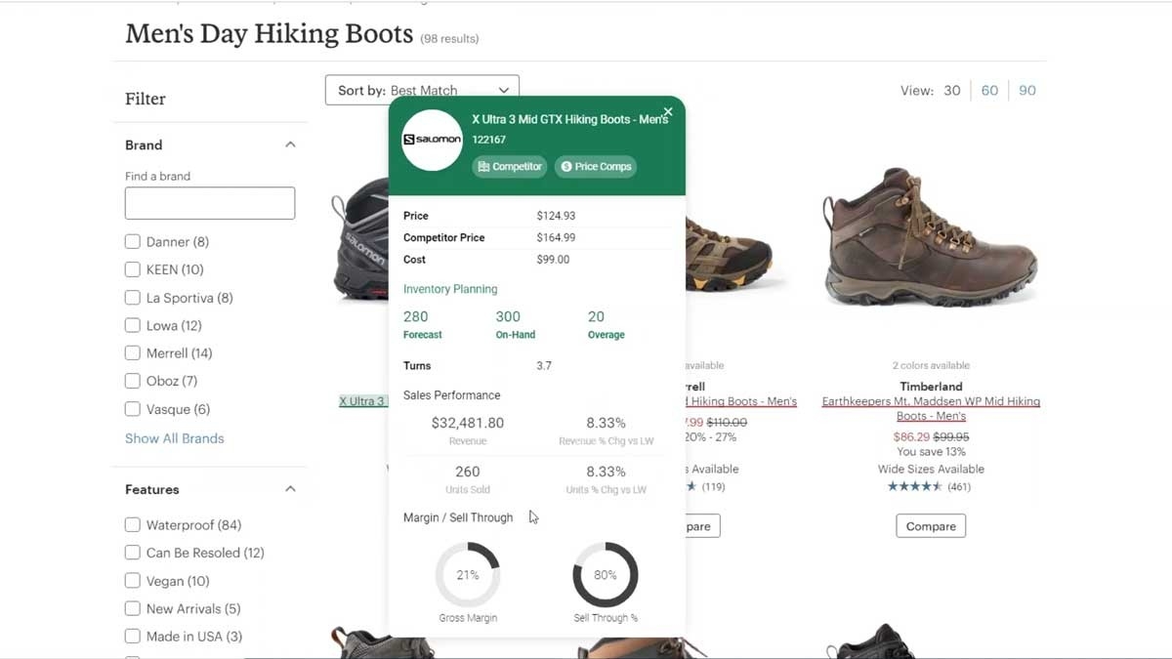The image size is (1172, 659).
Task: Collapse the Features filter section
Action: [290, 488]
